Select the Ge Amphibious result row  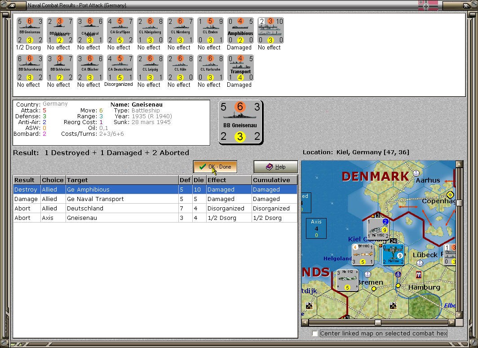tap(155, 189)
